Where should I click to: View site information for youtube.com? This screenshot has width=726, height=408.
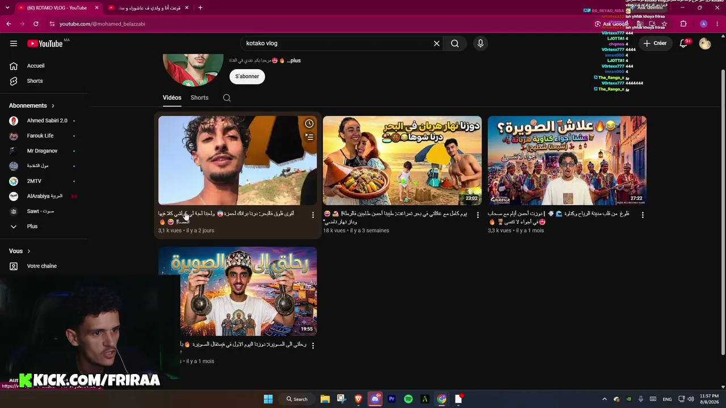pyautogui.click(x=52, y=24)
